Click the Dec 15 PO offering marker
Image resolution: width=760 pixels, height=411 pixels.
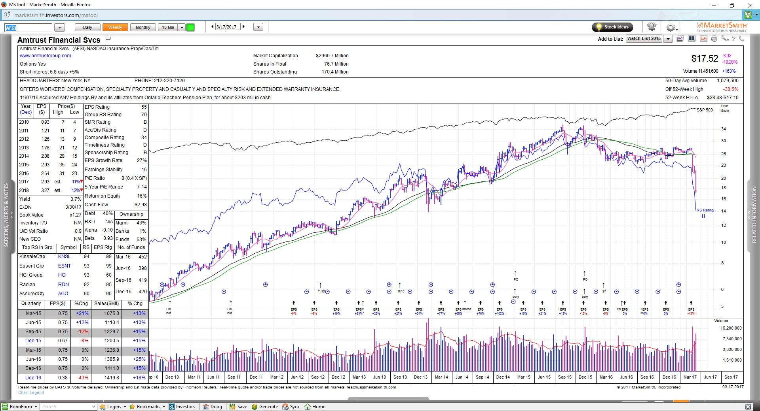585,275
